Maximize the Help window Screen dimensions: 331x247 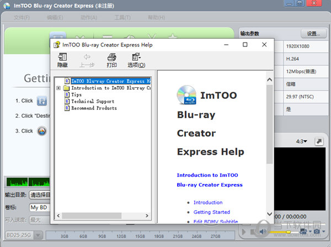(x=245, y=45)
